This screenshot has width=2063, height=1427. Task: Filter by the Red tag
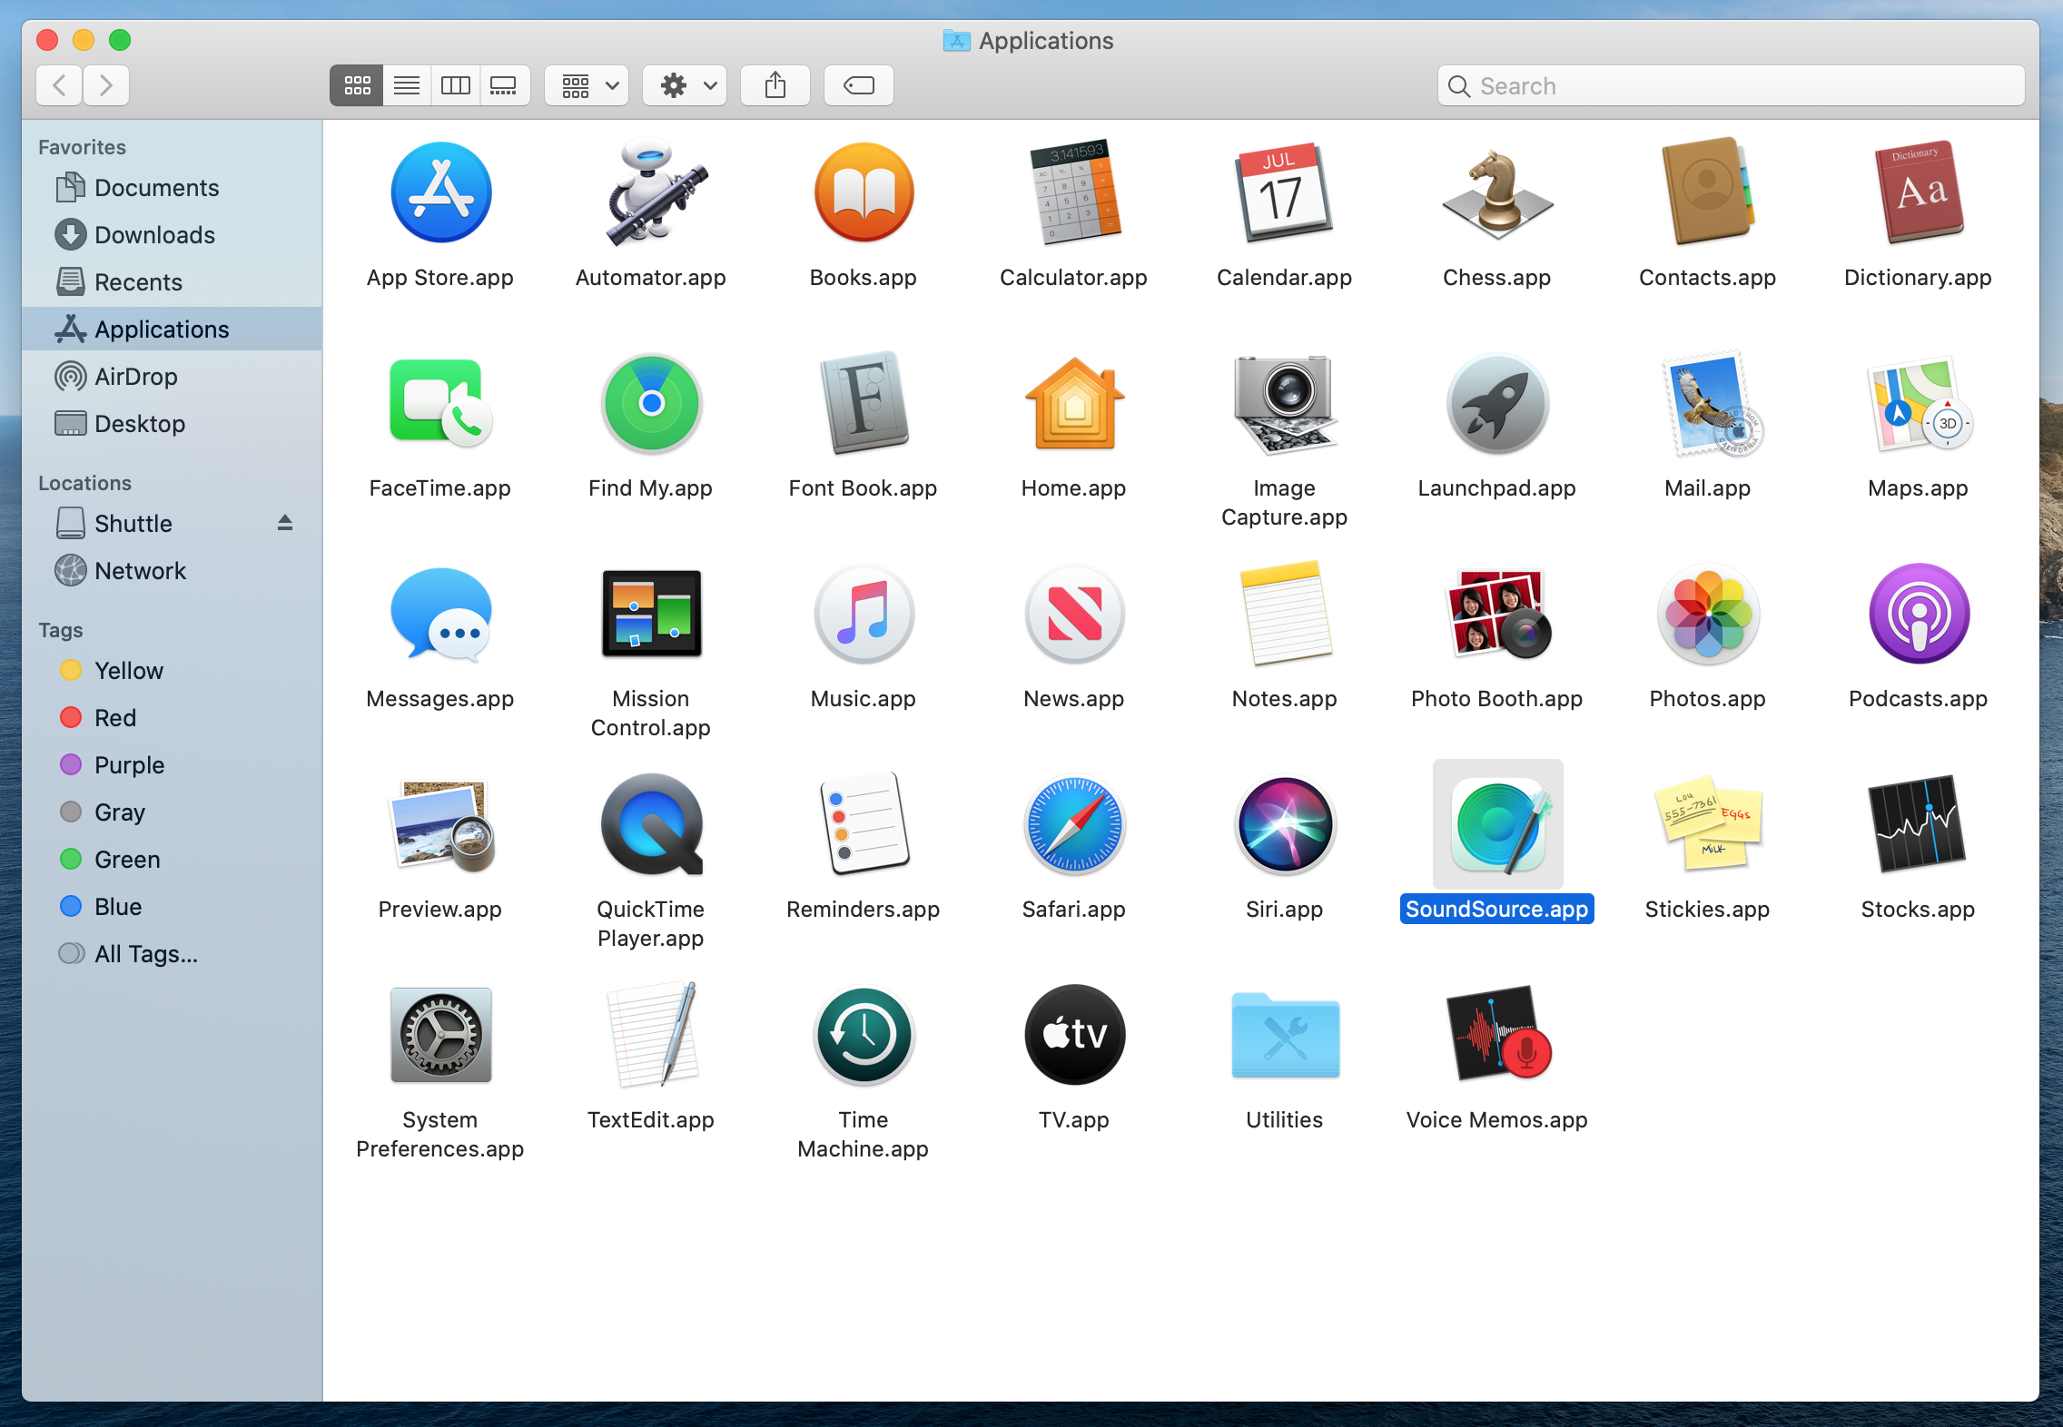pos(172,718)
